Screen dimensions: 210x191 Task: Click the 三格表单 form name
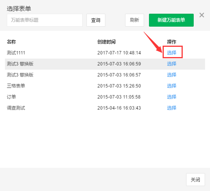pos(16,86)
